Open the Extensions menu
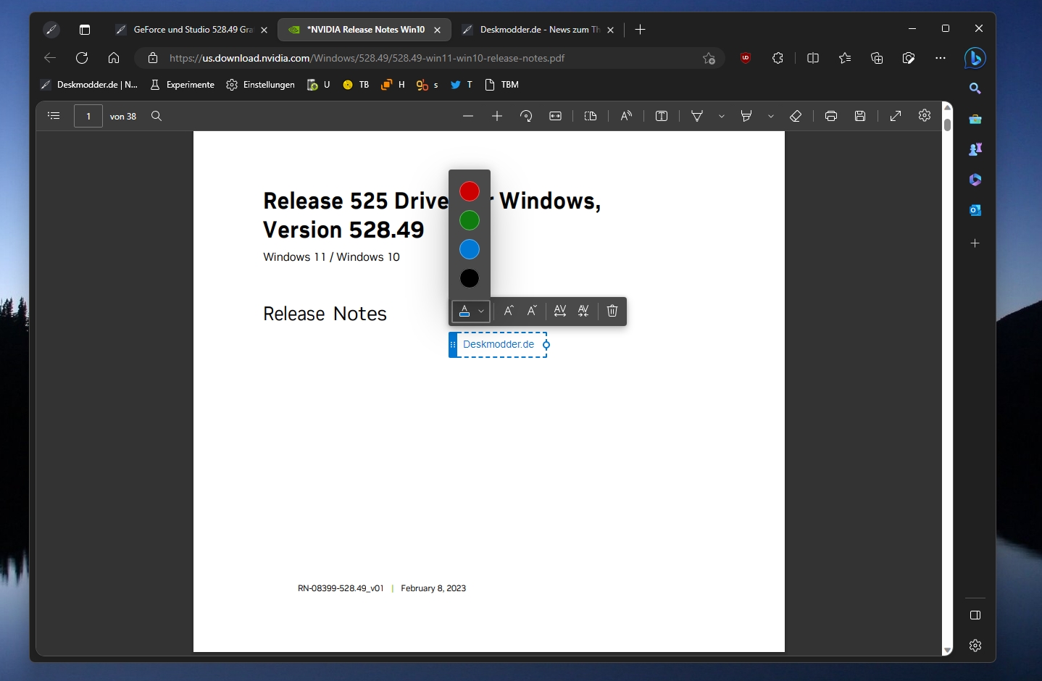This screenshot has height=681, width=1042. pyautogui.click(x=778, y=58)
